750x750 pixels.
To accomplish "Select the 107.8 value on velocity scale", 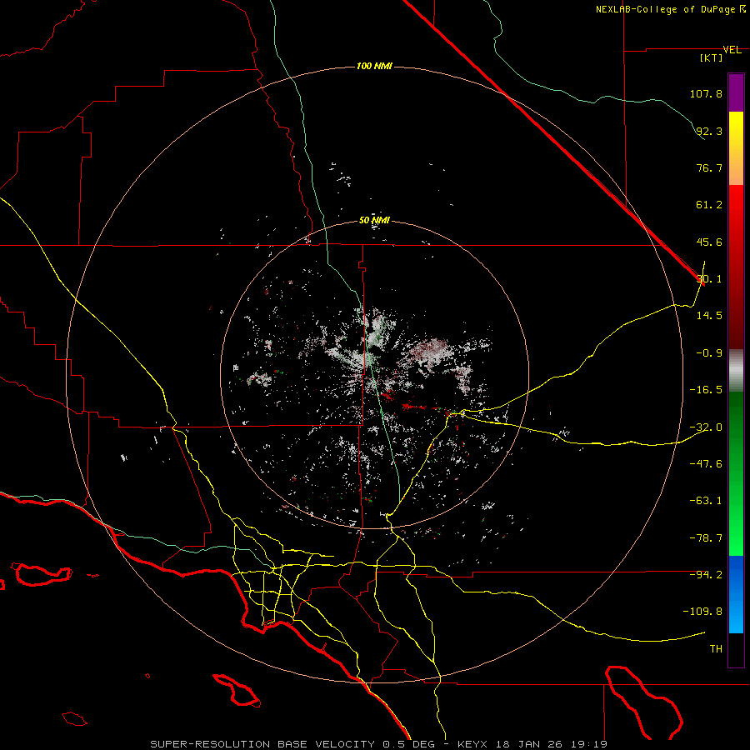I will coord(706,93).
